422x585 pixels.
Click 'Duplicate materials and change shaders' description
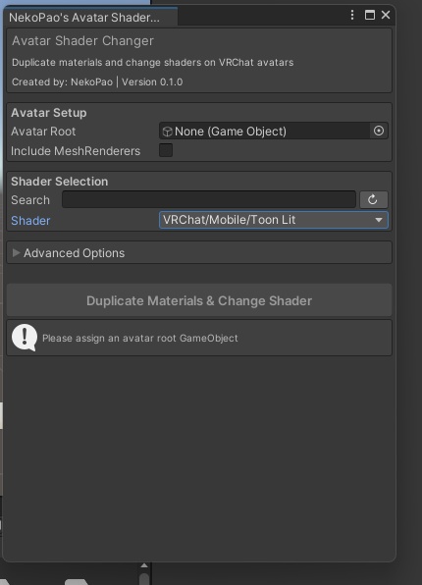(152, 62)
